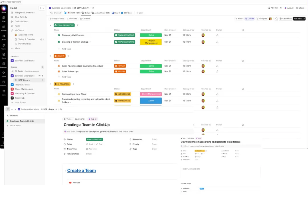Open Dashboards in the left rail
Image resolution: width=308 pixels, height=200 pixels.
point(4,65)
